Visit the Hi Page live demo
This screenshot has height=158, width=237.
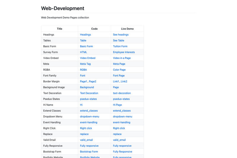[117, 105]
